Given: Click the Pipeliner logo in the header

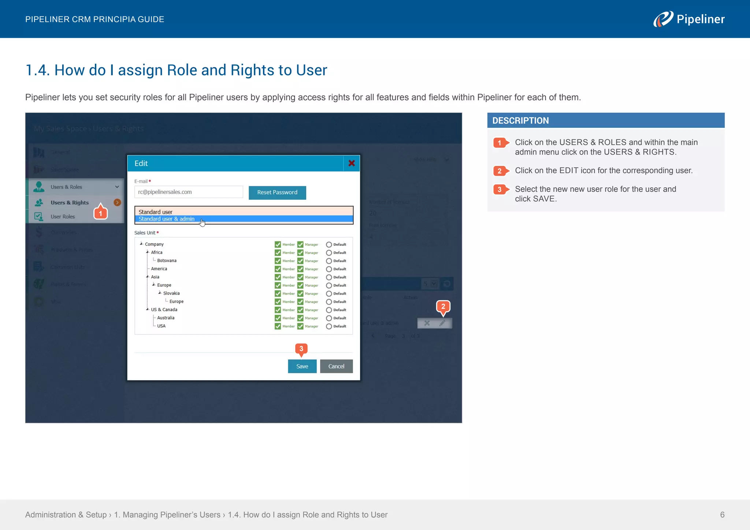Looking at the screenshot, I should pos(689,19).
